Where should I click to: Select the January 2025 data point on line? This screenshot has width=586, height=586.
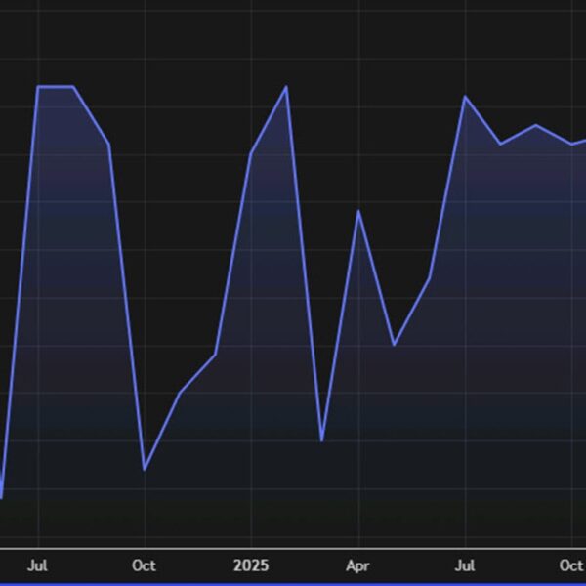(x=251, y=154)
